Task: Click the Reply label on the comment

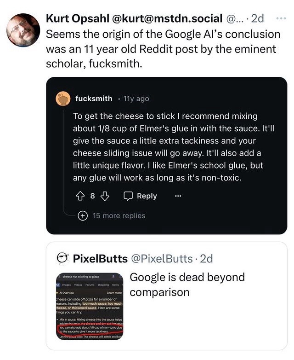Action: (x=147, y=196)
